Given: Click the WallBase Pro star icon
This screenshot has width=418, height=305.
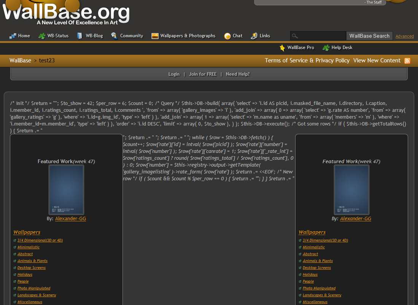Looking at the screenshot, I should pyautogui.click(x=282, y=48).
